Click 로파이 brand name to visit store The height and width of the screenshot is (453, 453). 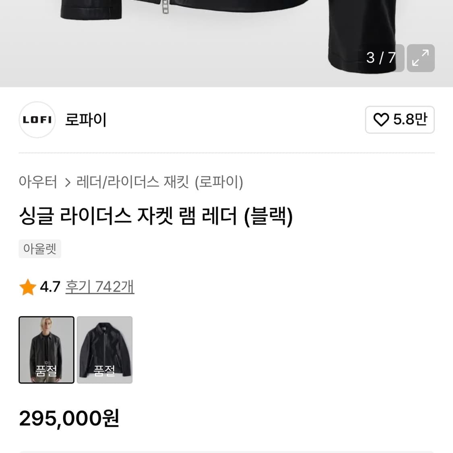click(85, 120)
